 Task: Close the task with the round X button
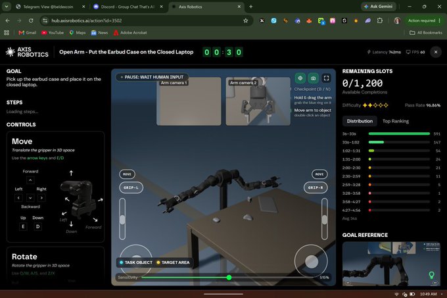click(x=436, y=52)
